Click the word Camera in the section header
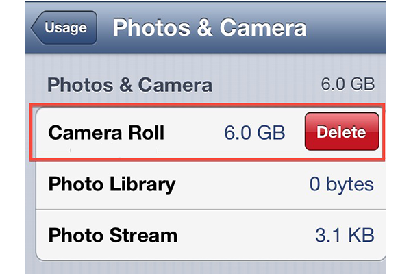 coord(175,85)
